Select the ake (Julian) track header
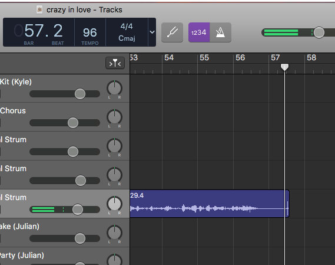The image size is (335, 265). pos(65,233)
